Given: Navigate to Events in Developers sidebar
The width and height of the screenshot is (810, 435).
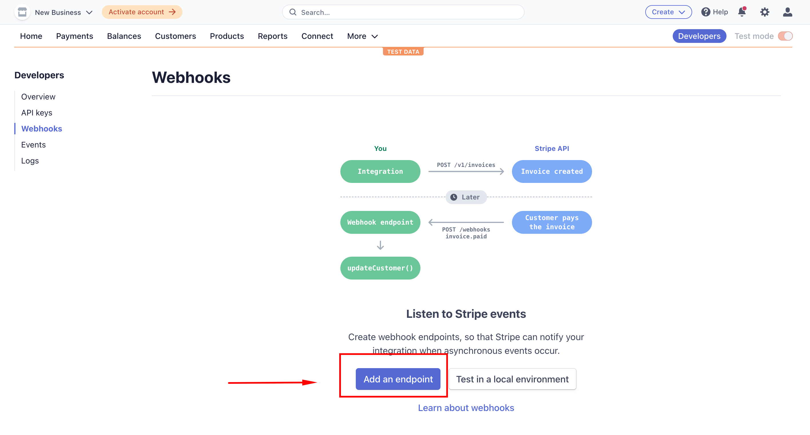Looking at the screenshot, I should (x=33, y=145).
